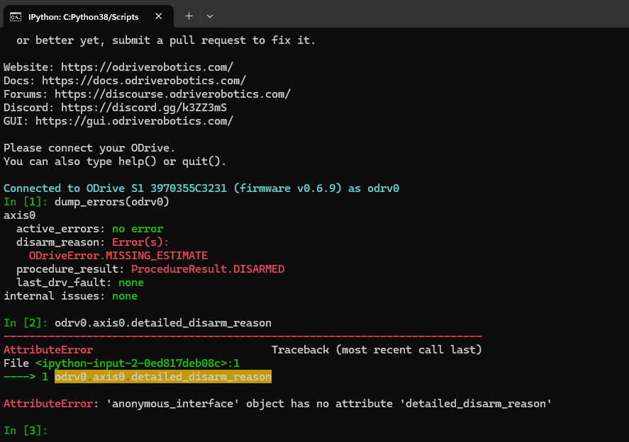
Task: Click the In [2] command text
Action: pyautogui.click(x=162, y=323)
